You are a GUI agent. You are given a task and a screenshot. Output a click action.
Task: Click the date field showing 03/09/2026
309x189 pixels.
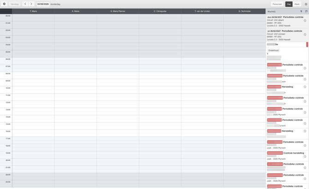coord(43,4)
